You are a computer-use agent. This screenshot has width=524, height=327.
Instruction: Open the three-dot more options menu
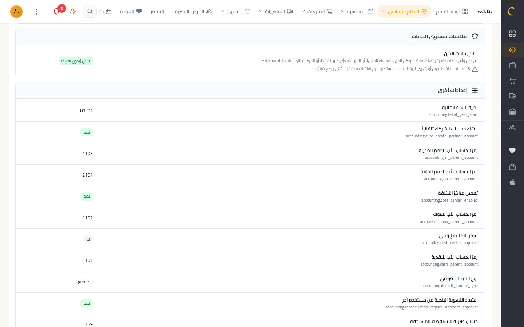(x=36, y=11)
